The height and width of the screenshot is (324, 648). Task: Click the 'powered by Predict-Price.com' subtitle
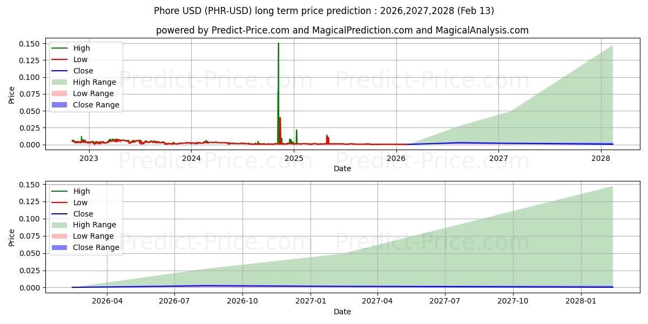pyautogui.click(x=342, y=30)
